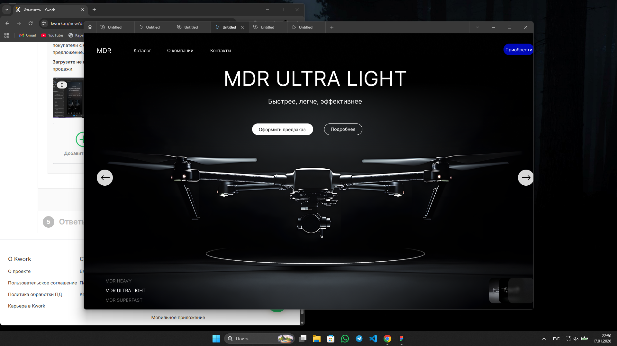The width and height of the screenshot is (617, 346).
Task: Add a new tab in Figma
Action: click(332, 27)
